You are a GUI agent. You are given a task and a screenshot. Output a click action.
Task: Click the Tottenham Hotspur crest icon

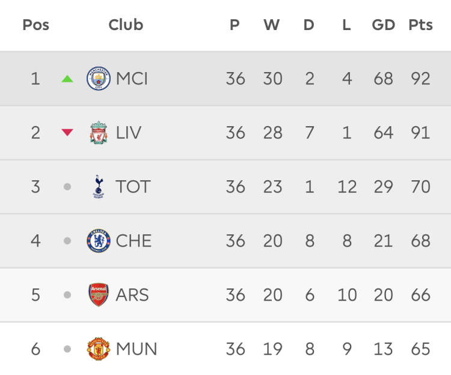[x=99, y=187]
